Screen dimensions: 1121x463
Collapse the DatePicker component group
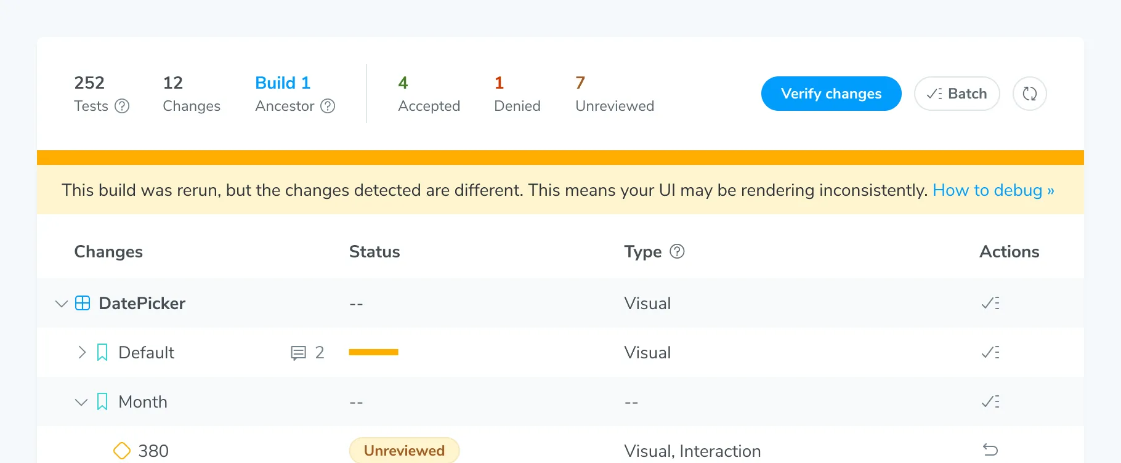(x=61, y=304)
